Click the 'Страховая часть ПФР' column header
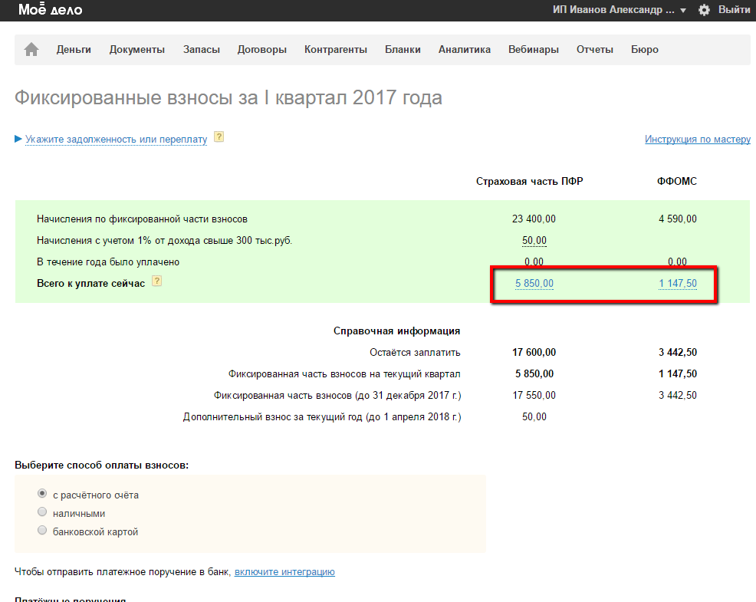This screenshot has width=756, height=602. click(529, 181)
